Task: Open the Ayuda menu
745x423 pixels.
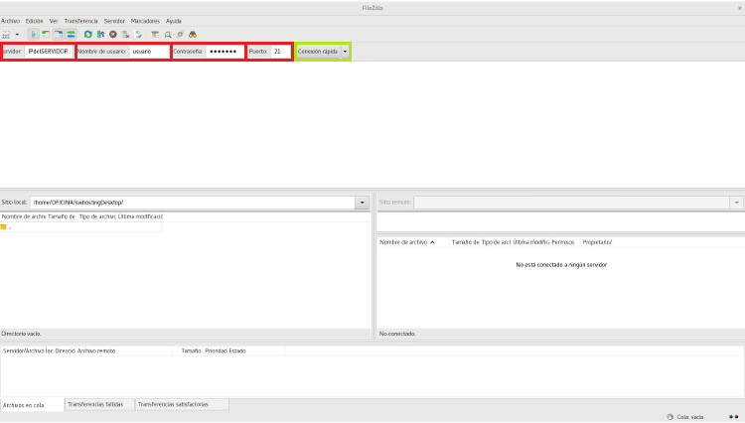Action: [x=174, y=21]
